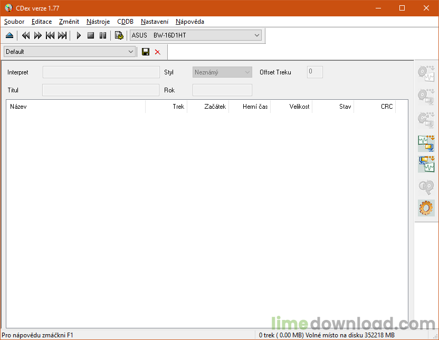Screen dimensions: 439x340
Task: Open the Editace menu
Action: [x=42, y=22]
